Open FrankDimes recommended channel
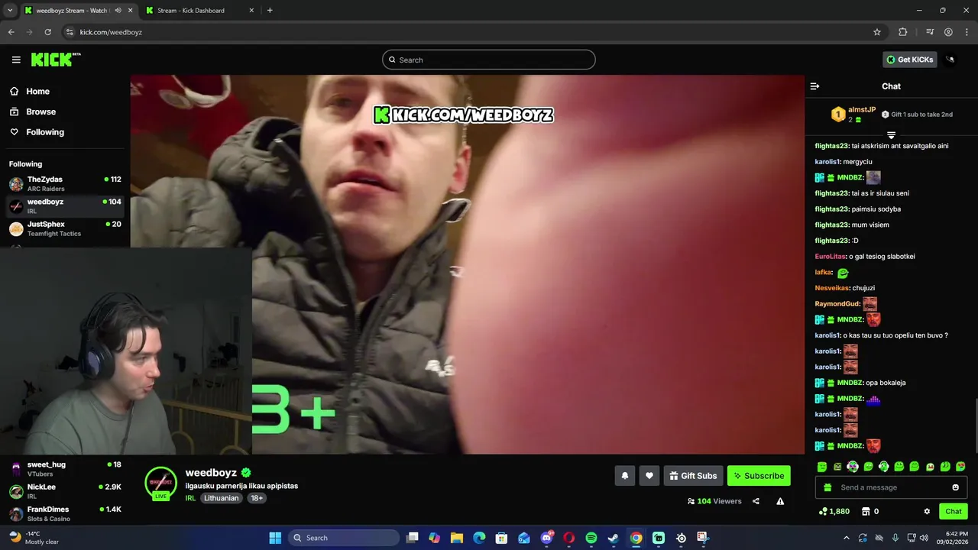Image resolution: width=978 pixels, height=550 pixels. coord(65,513)
